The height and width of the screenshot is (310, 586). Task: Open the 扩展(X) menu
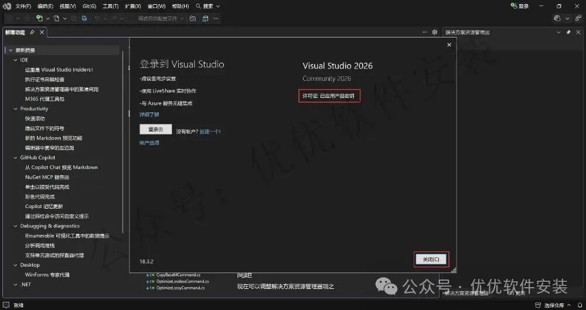(133, 6)
